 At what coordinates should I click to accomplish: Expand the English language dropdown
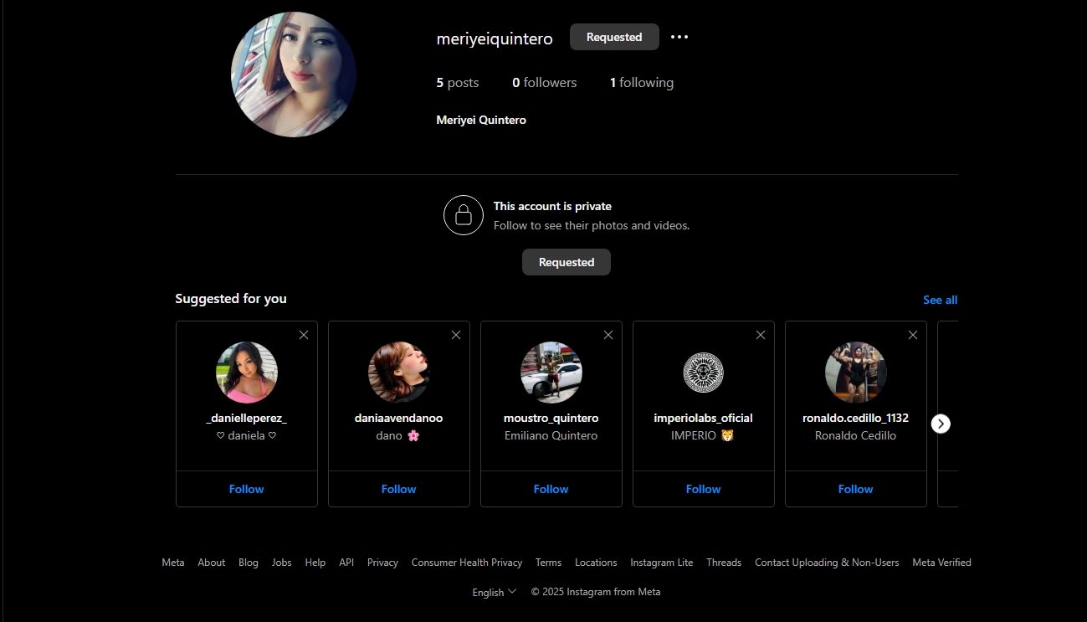pos(494,592)
